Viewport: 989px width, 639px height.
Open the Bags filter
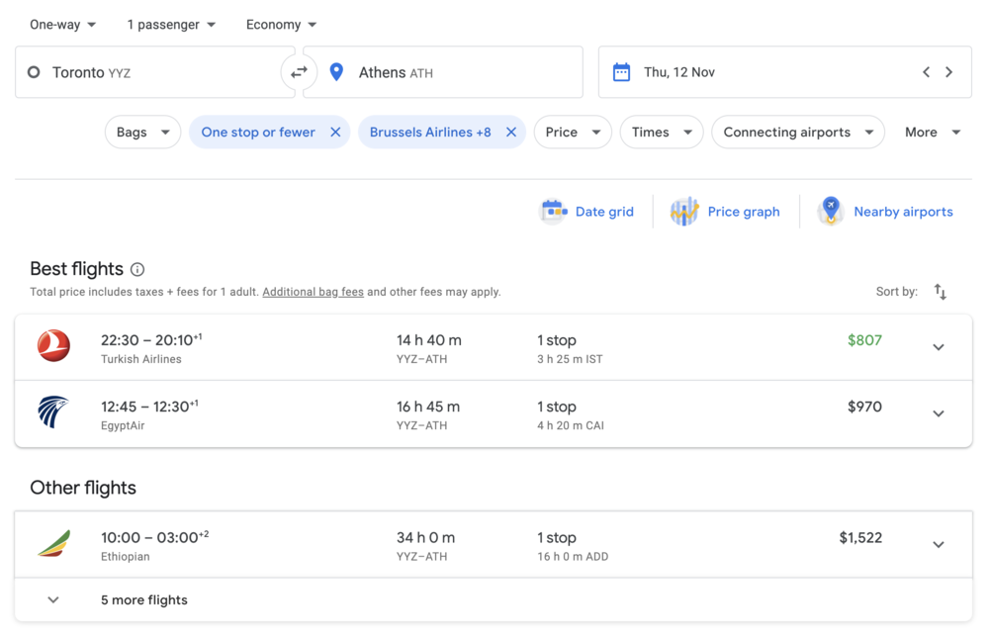click(142, 133)
